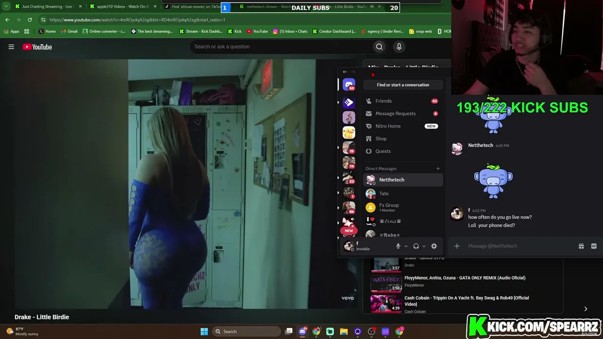The image size is (603, 339).
Task: Open the Apps bookmark shortcut
Action: pos(11,32)
